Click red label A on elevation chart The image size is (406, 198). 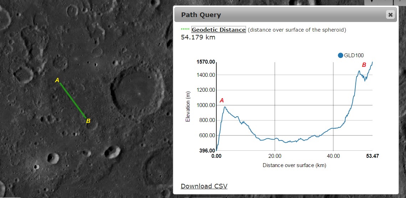(x=222, y=101)
